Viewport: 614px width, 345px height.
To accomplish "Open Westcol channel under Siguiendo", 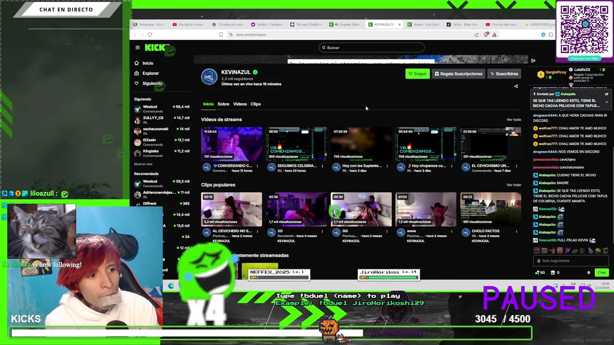I will point(162,109).
